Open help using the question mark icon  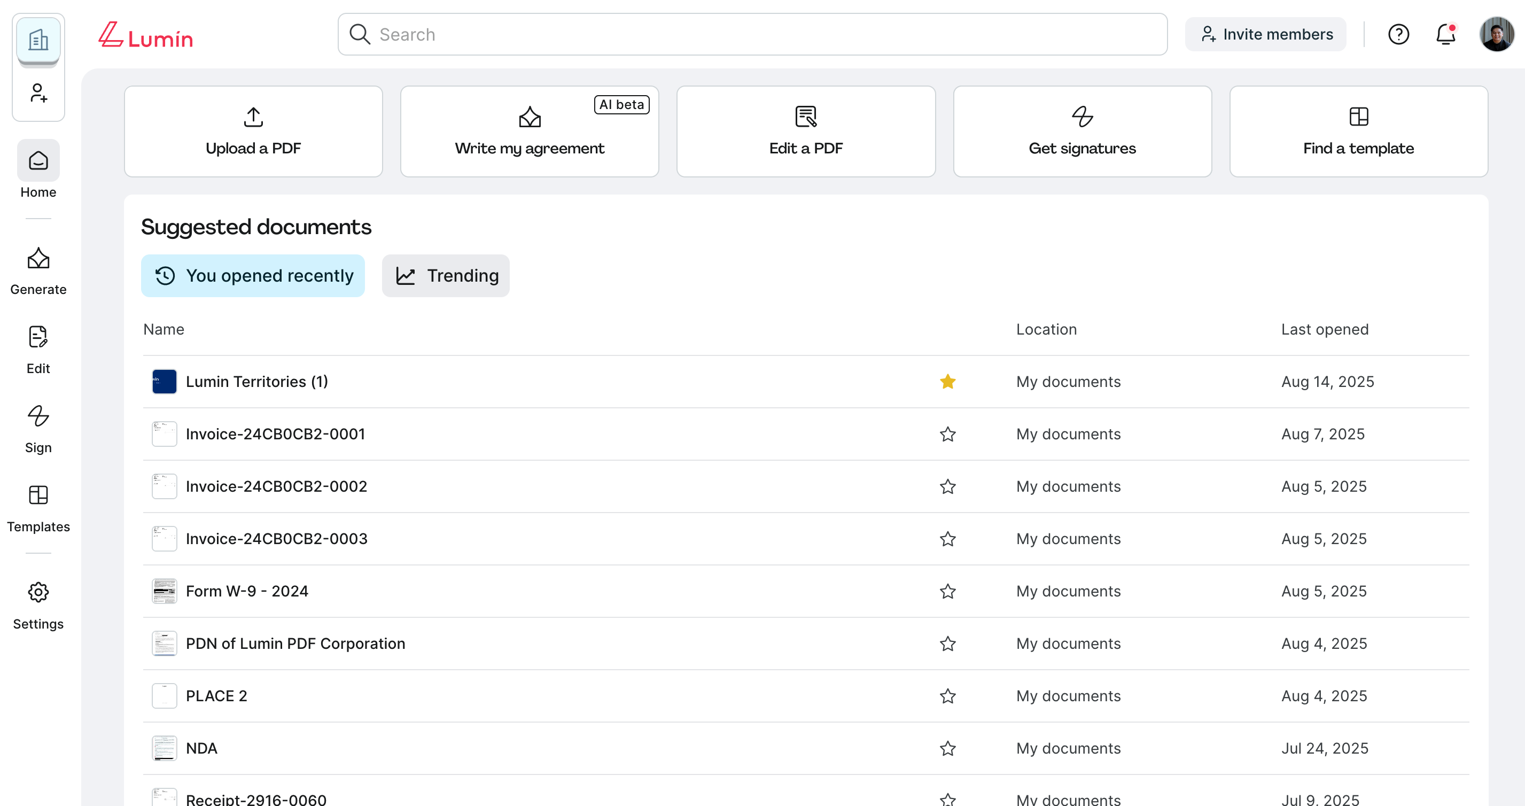[1399, 34]
